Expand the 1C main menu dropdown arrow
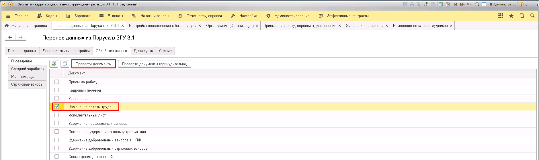This screenshot has width=539, height=160. (x=11, y=4)
